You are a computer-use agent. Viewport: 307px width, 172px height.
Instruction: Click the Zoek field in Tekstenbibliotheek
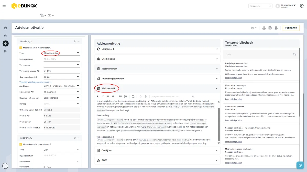pyautogui.click(x=261, y=55)
